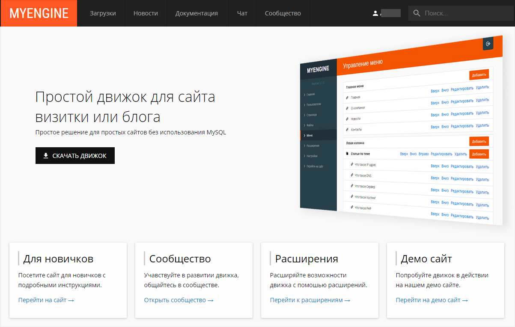Follow the Перейти на сайт link
515x327 pixels.
coord(46,300)
